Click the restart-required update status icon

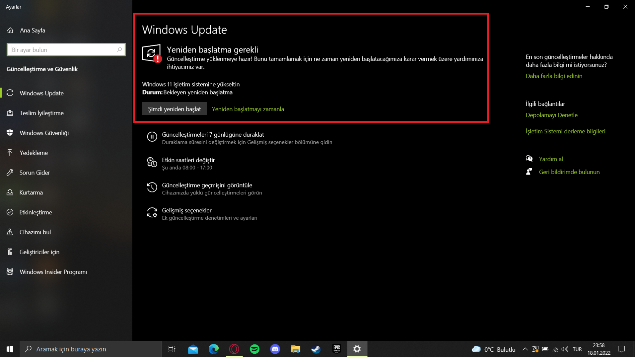pos(152,53)
